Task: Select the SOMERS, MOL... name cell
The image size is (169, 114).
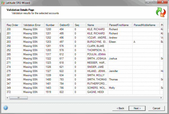Action: coord(97,88)
